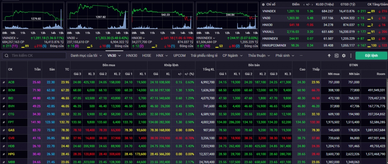The width and height of the screenshot is (388, 164).
Task: Open the Trái phiếu riêng lẻ tab
Action: (204, 56)
